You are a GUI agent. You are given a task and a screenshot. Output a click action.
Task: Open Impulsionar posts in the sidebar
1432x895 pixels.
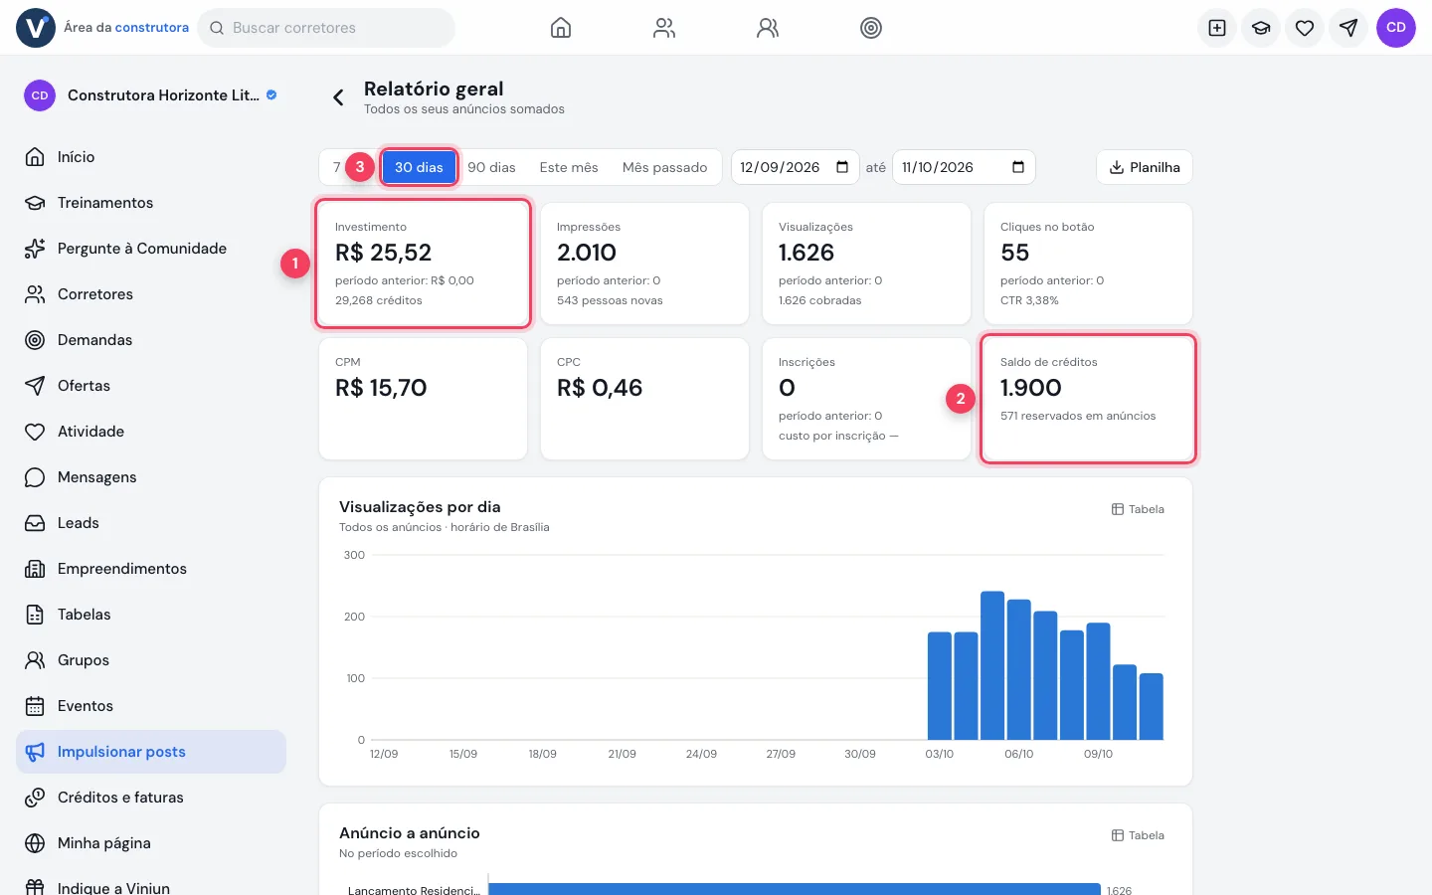[151, 752]
